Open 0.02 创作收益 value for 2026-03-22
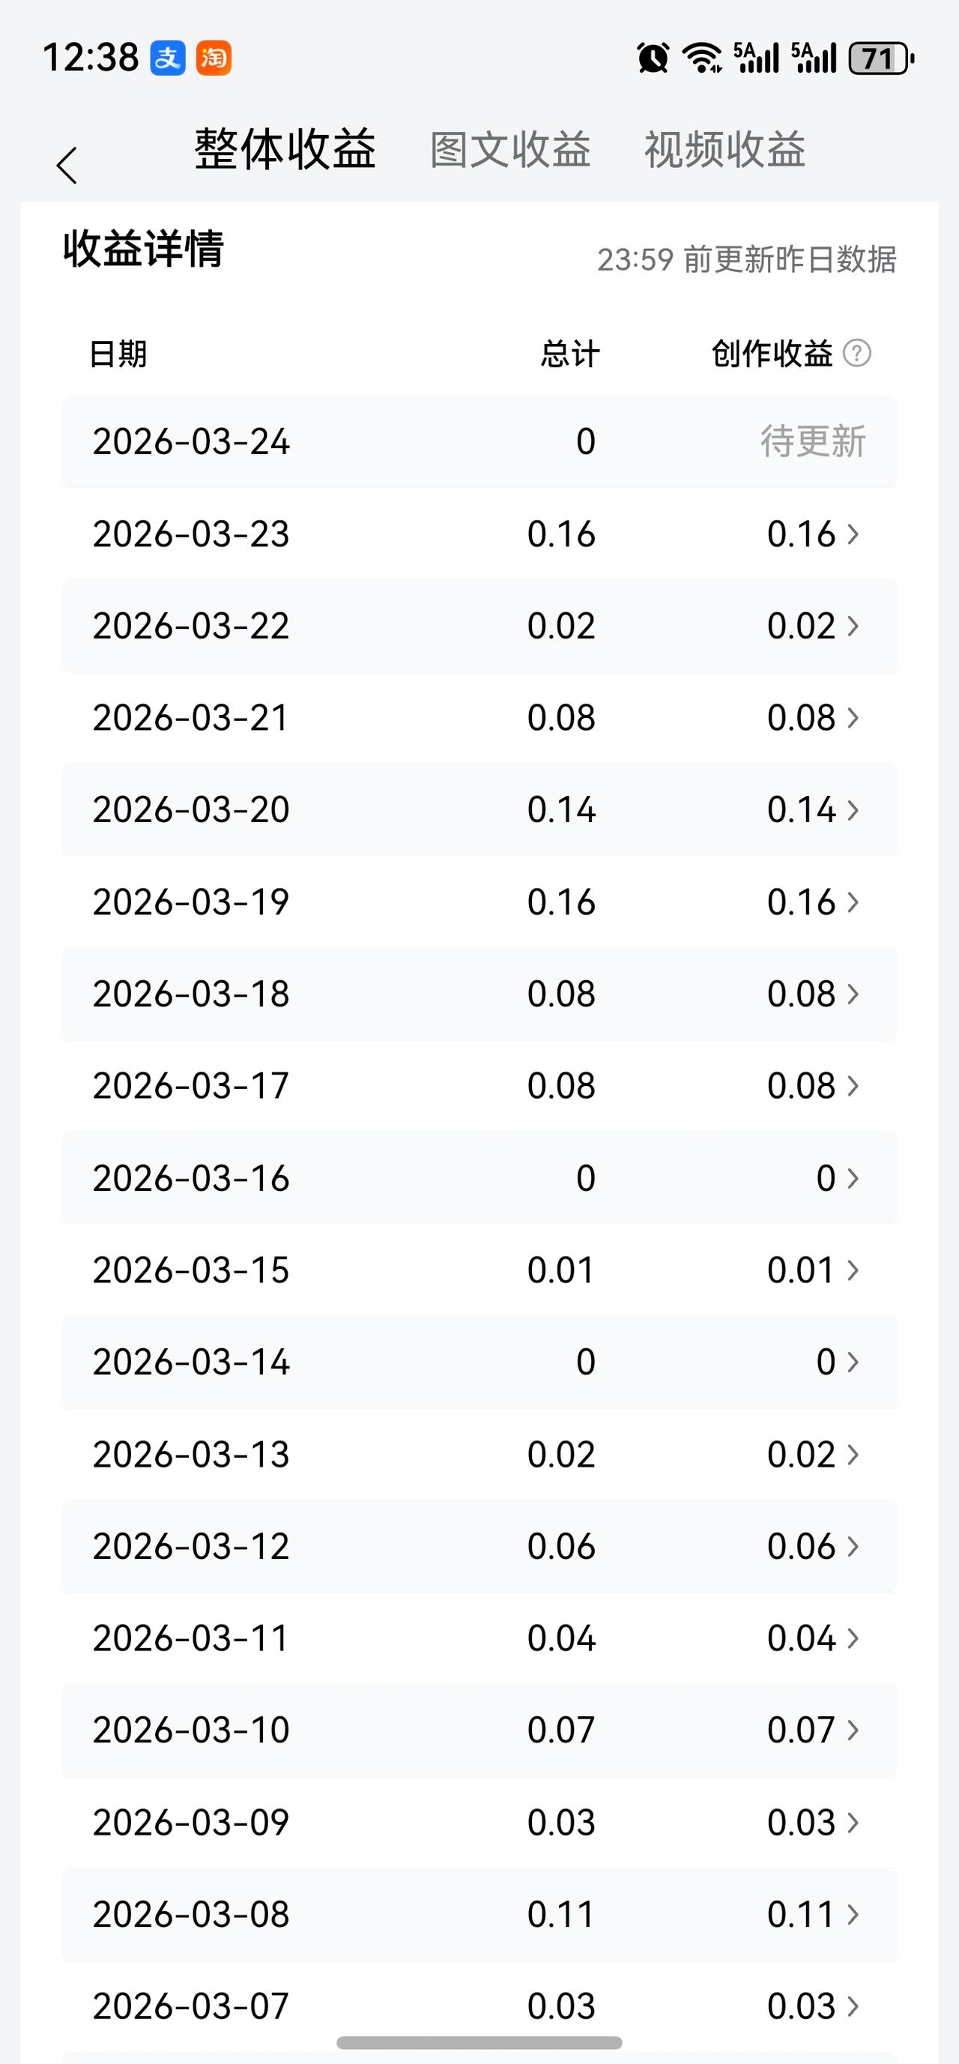 [x=801, y=626]
